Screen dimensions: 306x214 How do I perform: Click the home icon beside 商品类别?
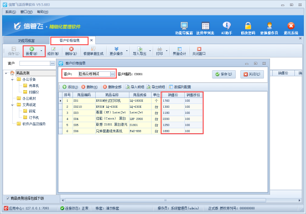[x=12, y=73]
